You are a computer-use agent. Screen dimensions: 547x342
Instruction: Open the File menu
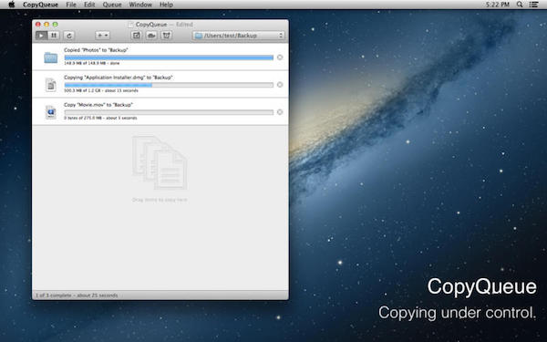pyautogui.click(x=71, y=5)
